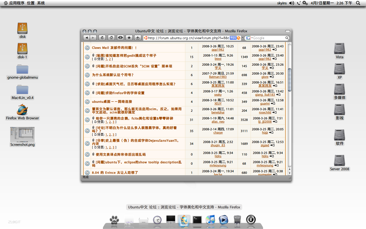Viewport: 366px width, 229px height.
Task: Click the bookmark star toolbar button
Action: click(x=129, y=38)
